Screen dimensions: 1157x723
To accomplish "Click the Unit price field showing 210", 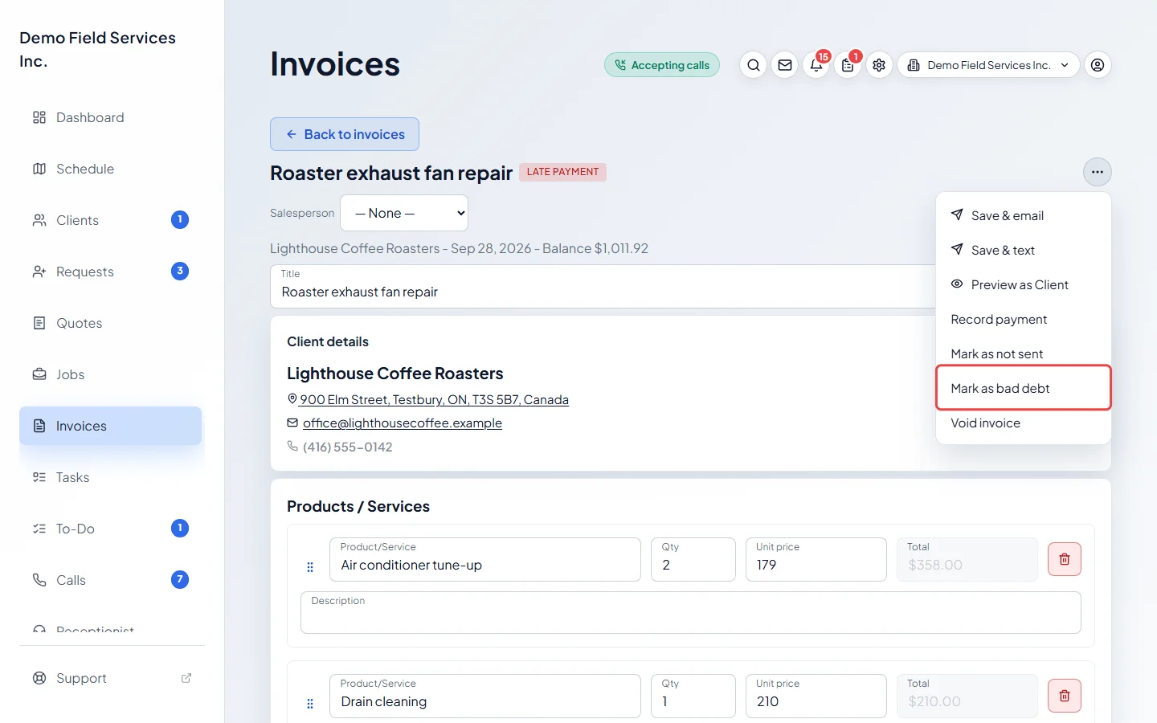I will click(816, 696).
